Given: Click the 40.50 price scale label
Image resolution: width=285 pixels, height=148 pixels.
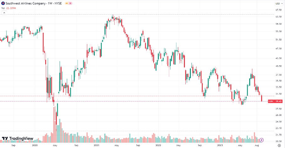Looking at the screenshot, I should (278, 66).
